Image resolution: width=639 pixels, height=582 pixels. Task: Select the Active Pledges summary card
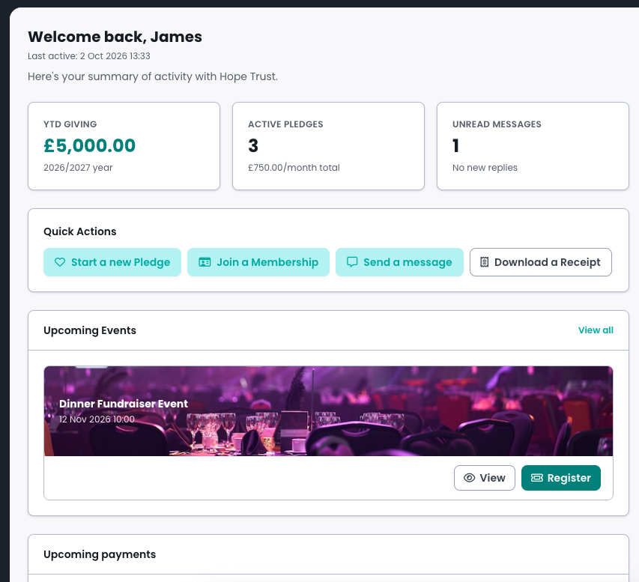[x=328, y=146]
